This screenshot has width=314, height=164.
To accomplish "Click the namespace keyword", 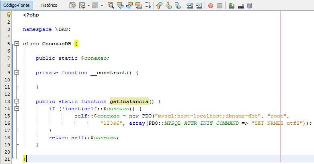I will click(37, 29).
